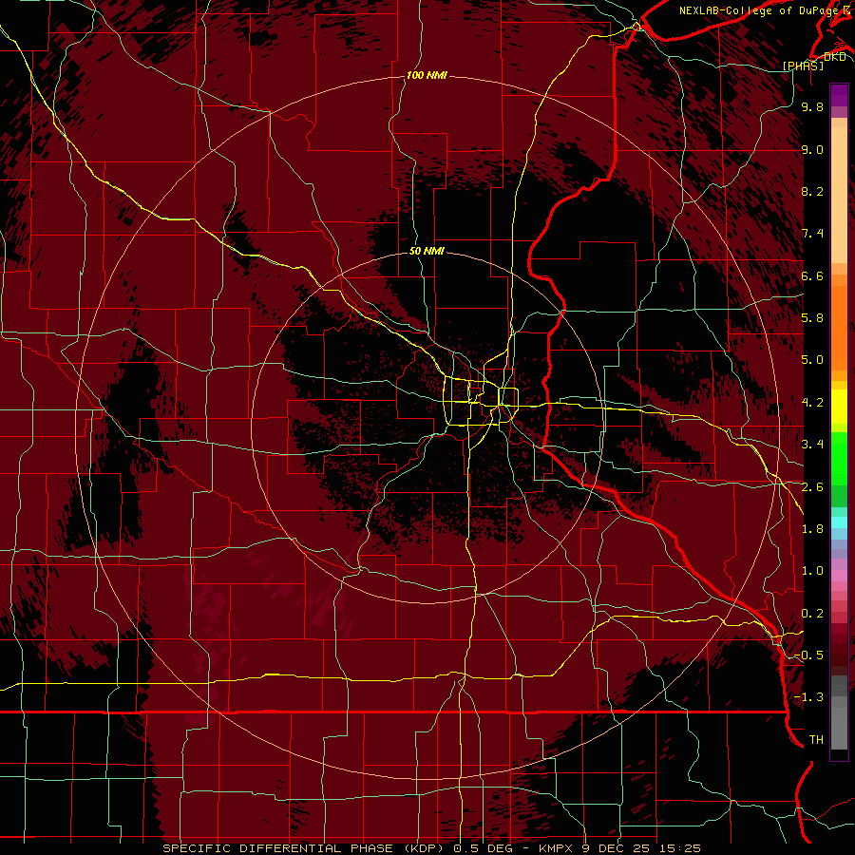Click the 6.6 value on the scale
The height and width of the screenshot is (855, 855).
pyautogui.click(x=812, y=275)
